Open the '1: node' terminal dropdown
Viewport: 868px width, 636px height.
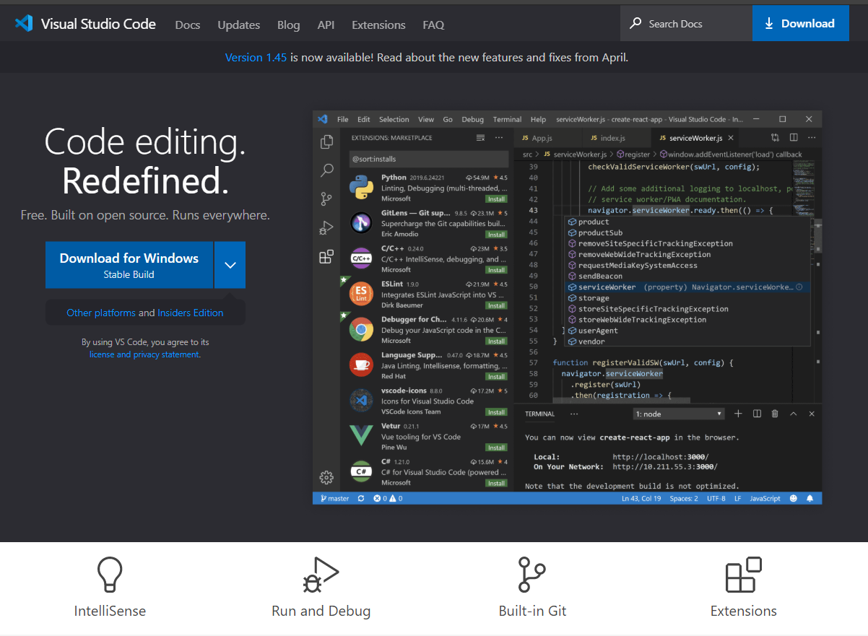coord(679,414)
